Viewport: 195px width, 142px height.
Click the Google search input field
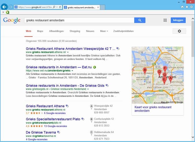tap(79, 20)
